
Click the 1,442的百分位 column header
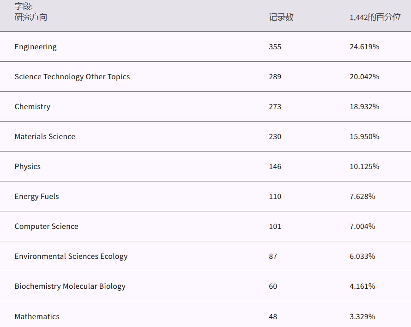(375, 18)
